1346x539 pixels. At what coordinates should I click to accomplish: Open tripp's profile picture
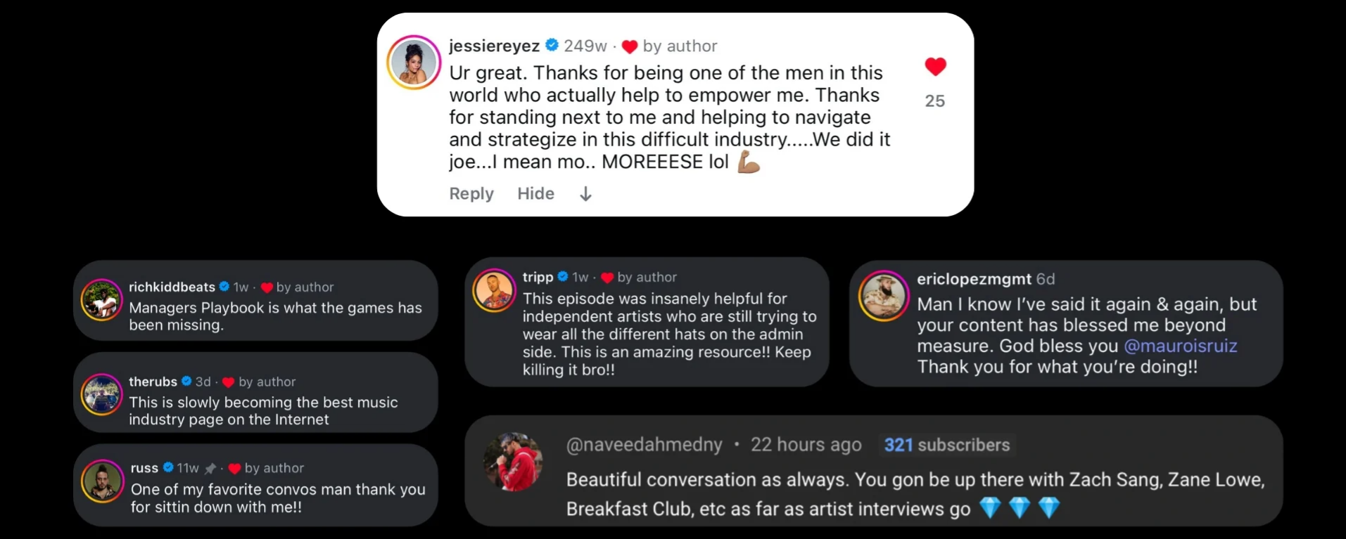(x=494, y=290)
